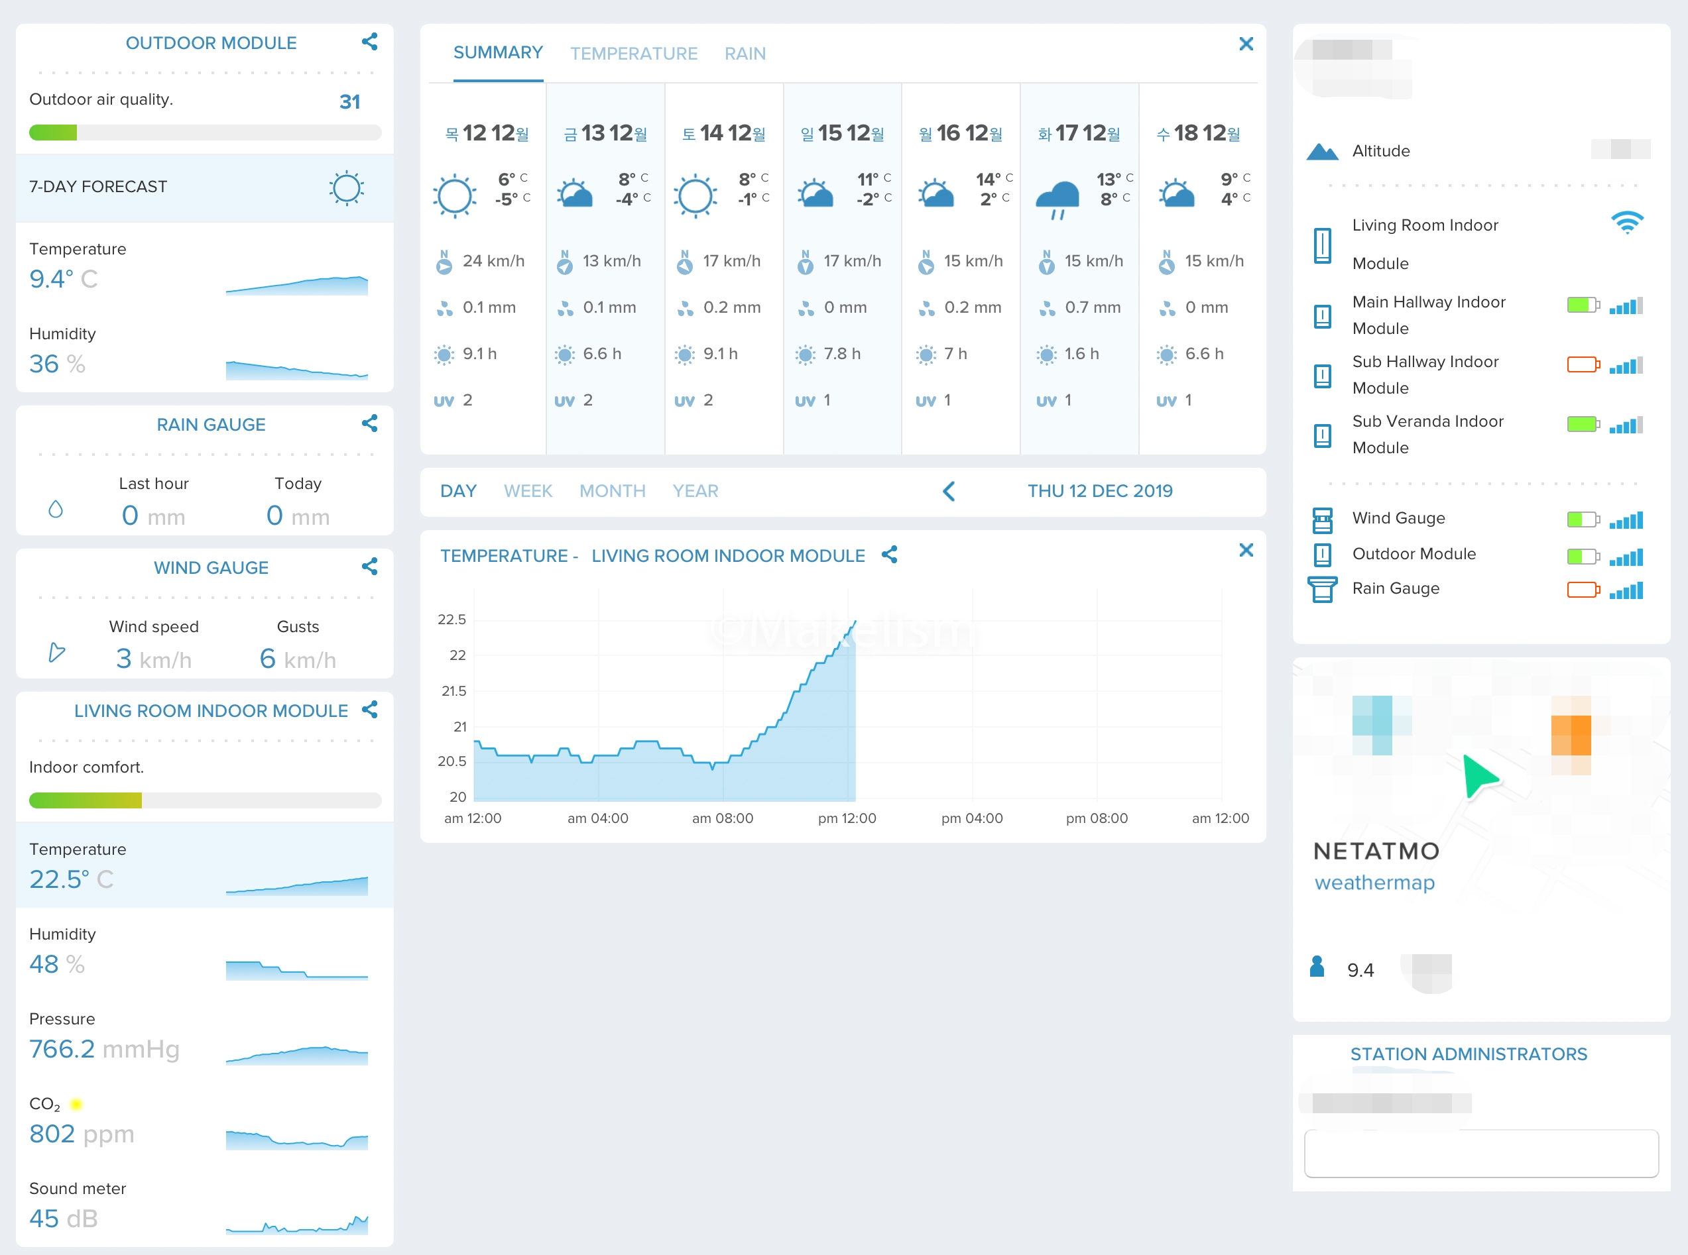Screen dimensions: 1688x1255
Task: Share the temperature graph
Action: (x=889, y=555)
